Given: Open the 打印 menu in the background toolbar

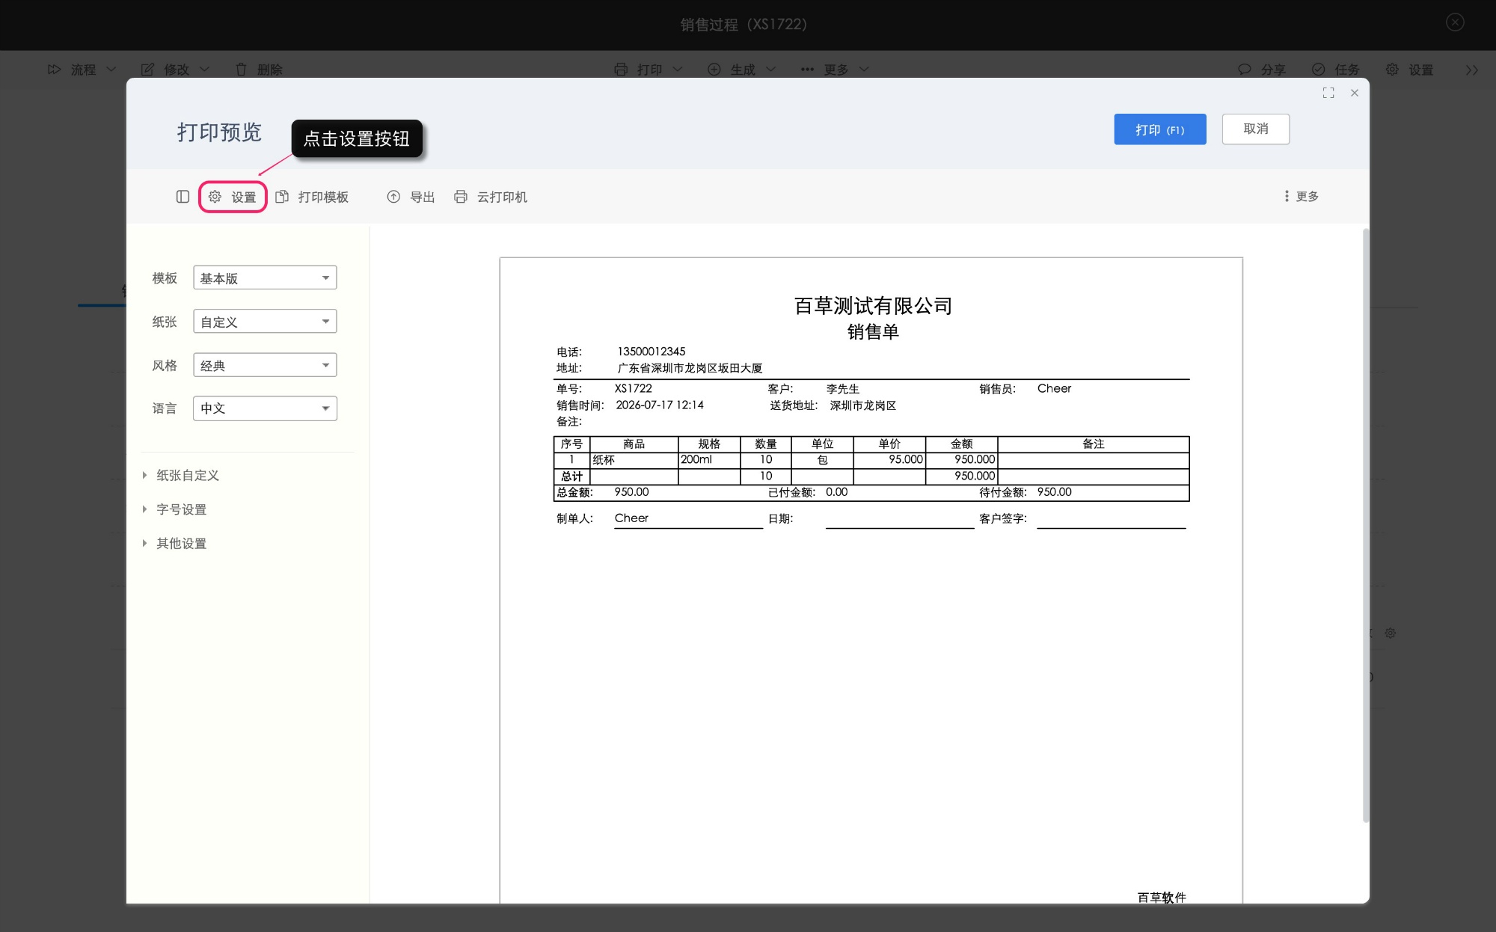Looking at the screenshot, I should tap(648, 70).
